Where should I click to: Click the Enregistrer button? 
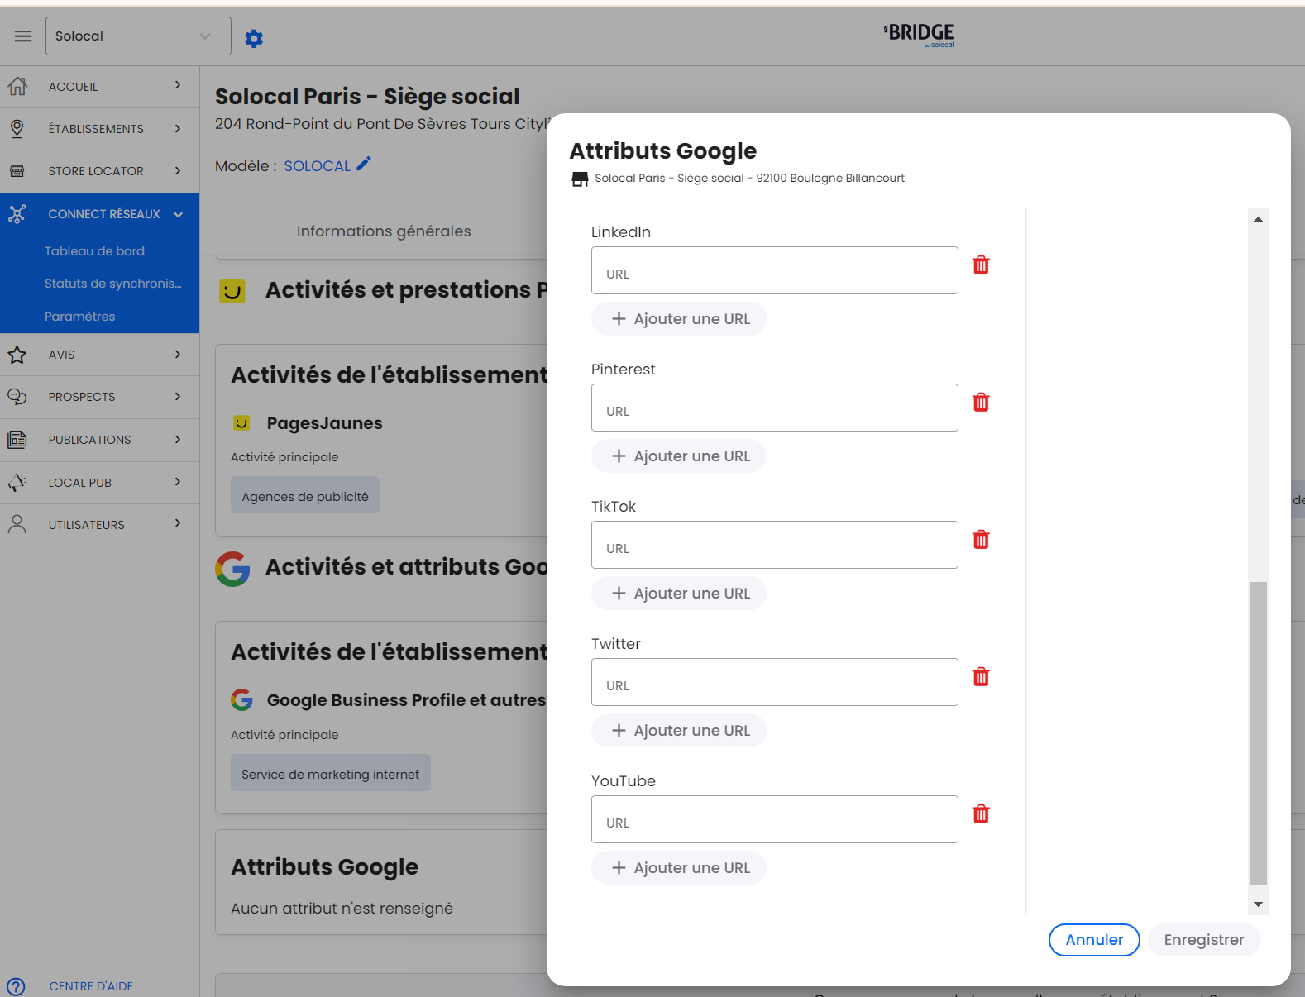[x=1204, y=940]
